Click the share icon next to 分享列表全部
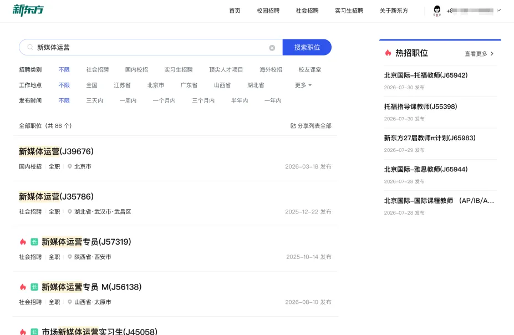This screenshot has width=514, height=335. click(x=293, y=126)
